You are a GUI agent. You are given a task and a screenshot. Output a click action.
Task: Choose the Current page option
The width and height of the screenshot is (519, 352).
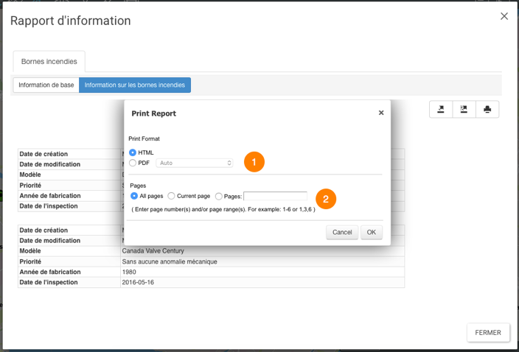pos(172,197)
